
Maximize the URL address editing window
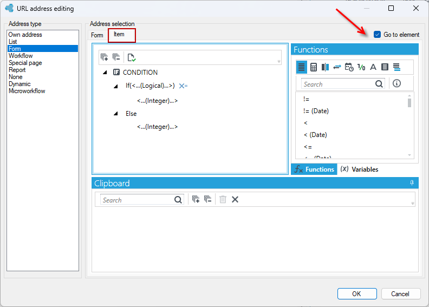(x=391, y=8)
